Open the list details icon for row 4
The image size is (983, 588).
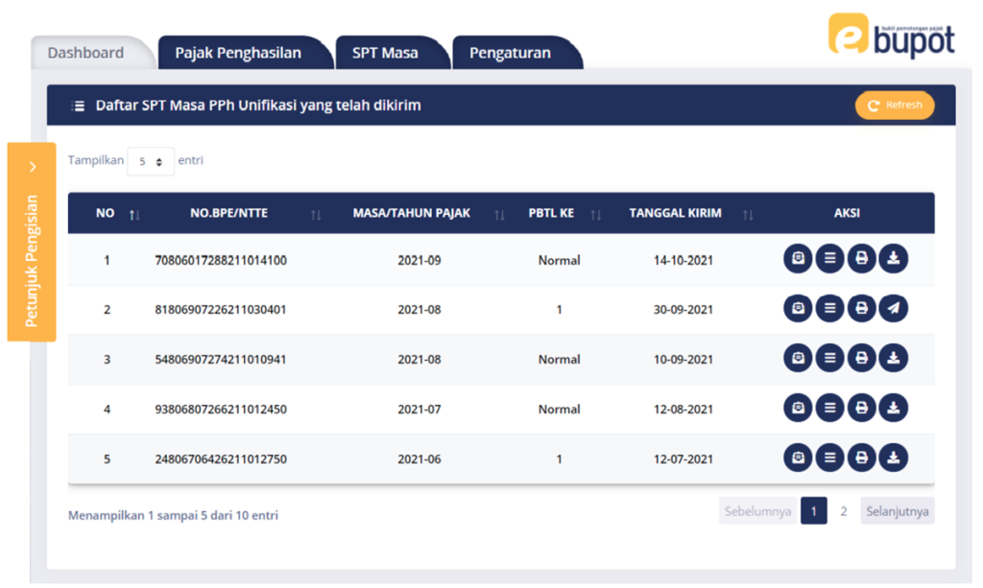(x=830, y=409)
